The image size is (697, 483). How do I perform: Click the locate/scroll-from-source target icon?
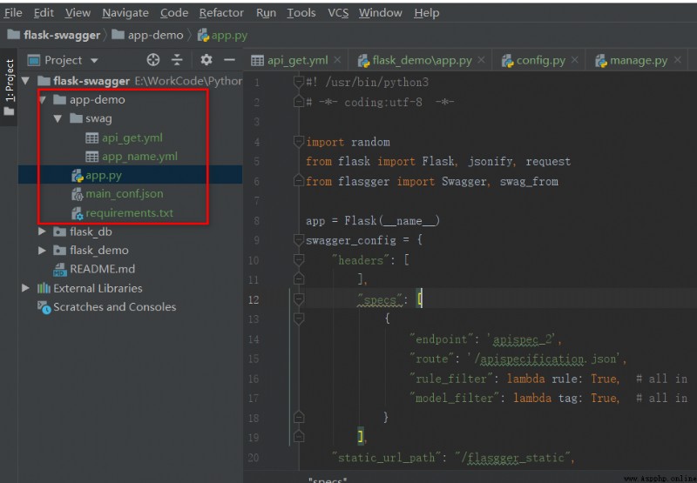[x=153, y=59]
